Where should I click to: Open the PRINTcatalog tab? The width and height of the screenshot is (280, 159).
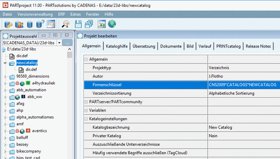click(x=228, y=46)
